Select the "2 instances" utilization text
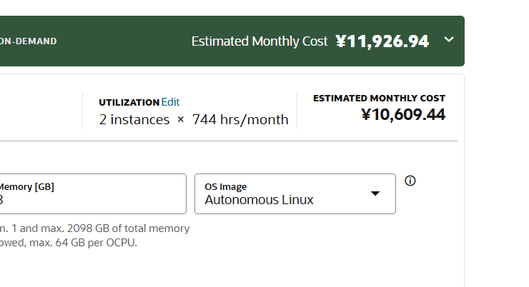The height and width of the screenshot is (287, 529). (x=134, y=120)
